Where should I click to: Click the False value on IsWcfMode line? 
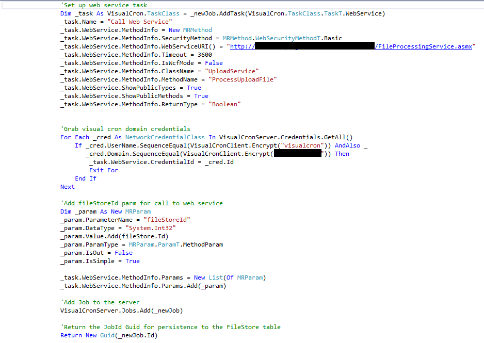(x=214, y=63)
